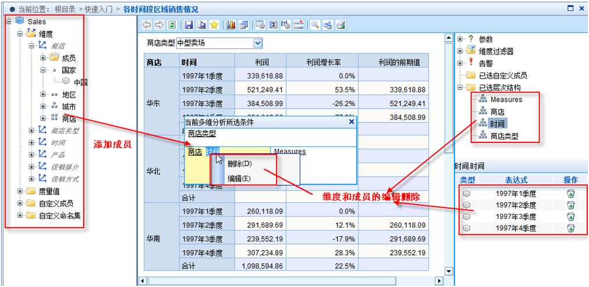Viewport: 589px width, 287px height.
Task: Click the forward arrow toolbar icon
Action: [x=159, y=25]
